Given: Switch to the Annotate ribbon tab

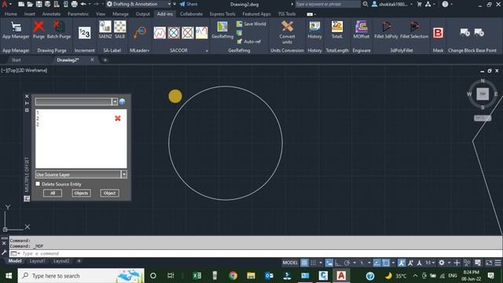Looking at the screenshot, I should click(51, 14).
